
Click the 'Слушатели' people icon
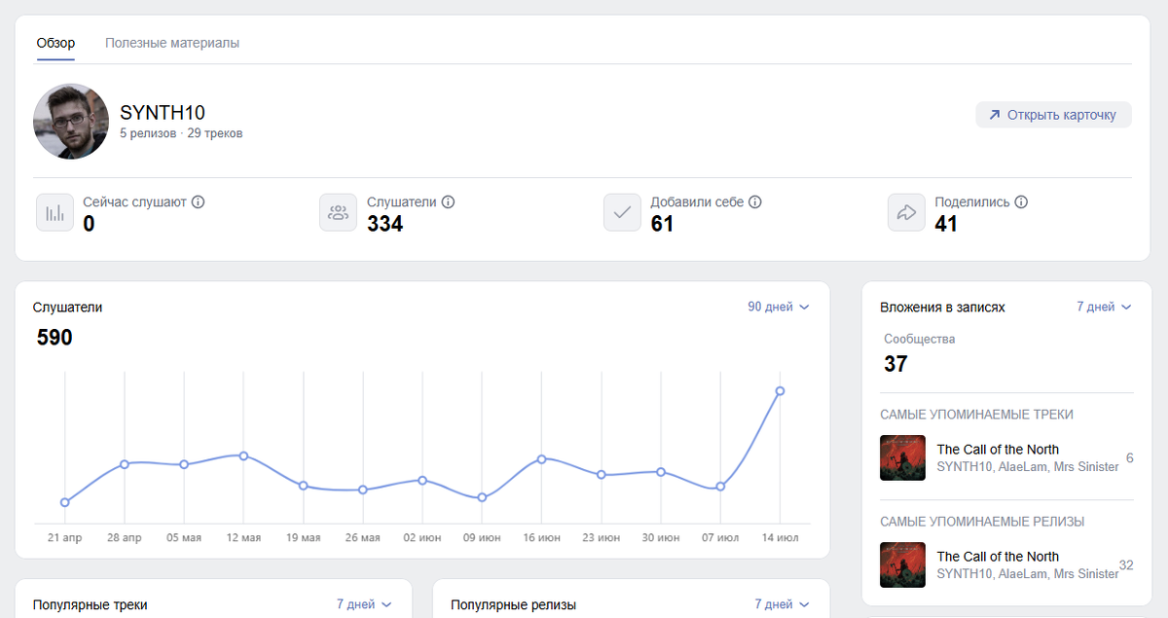point(338,212)
